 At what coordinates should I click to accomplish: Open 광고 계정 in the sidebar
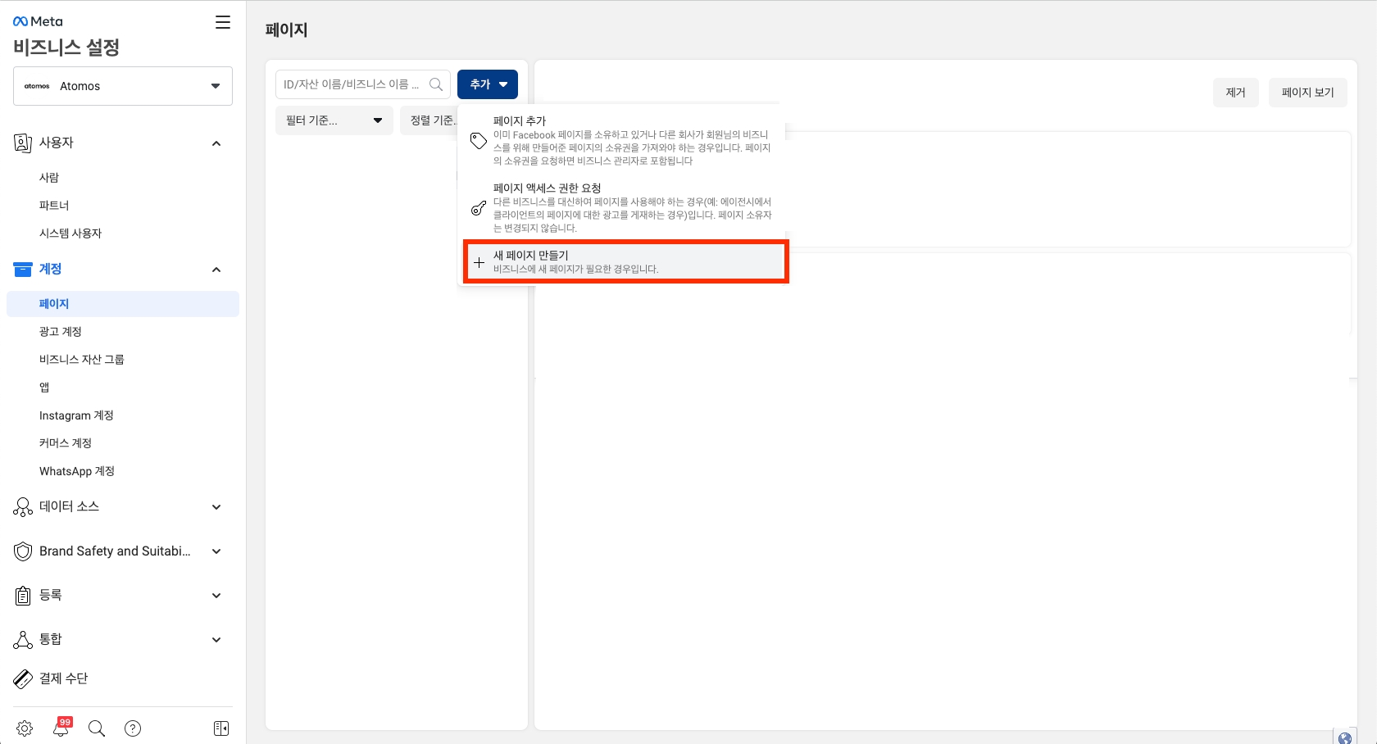point(61,332)
